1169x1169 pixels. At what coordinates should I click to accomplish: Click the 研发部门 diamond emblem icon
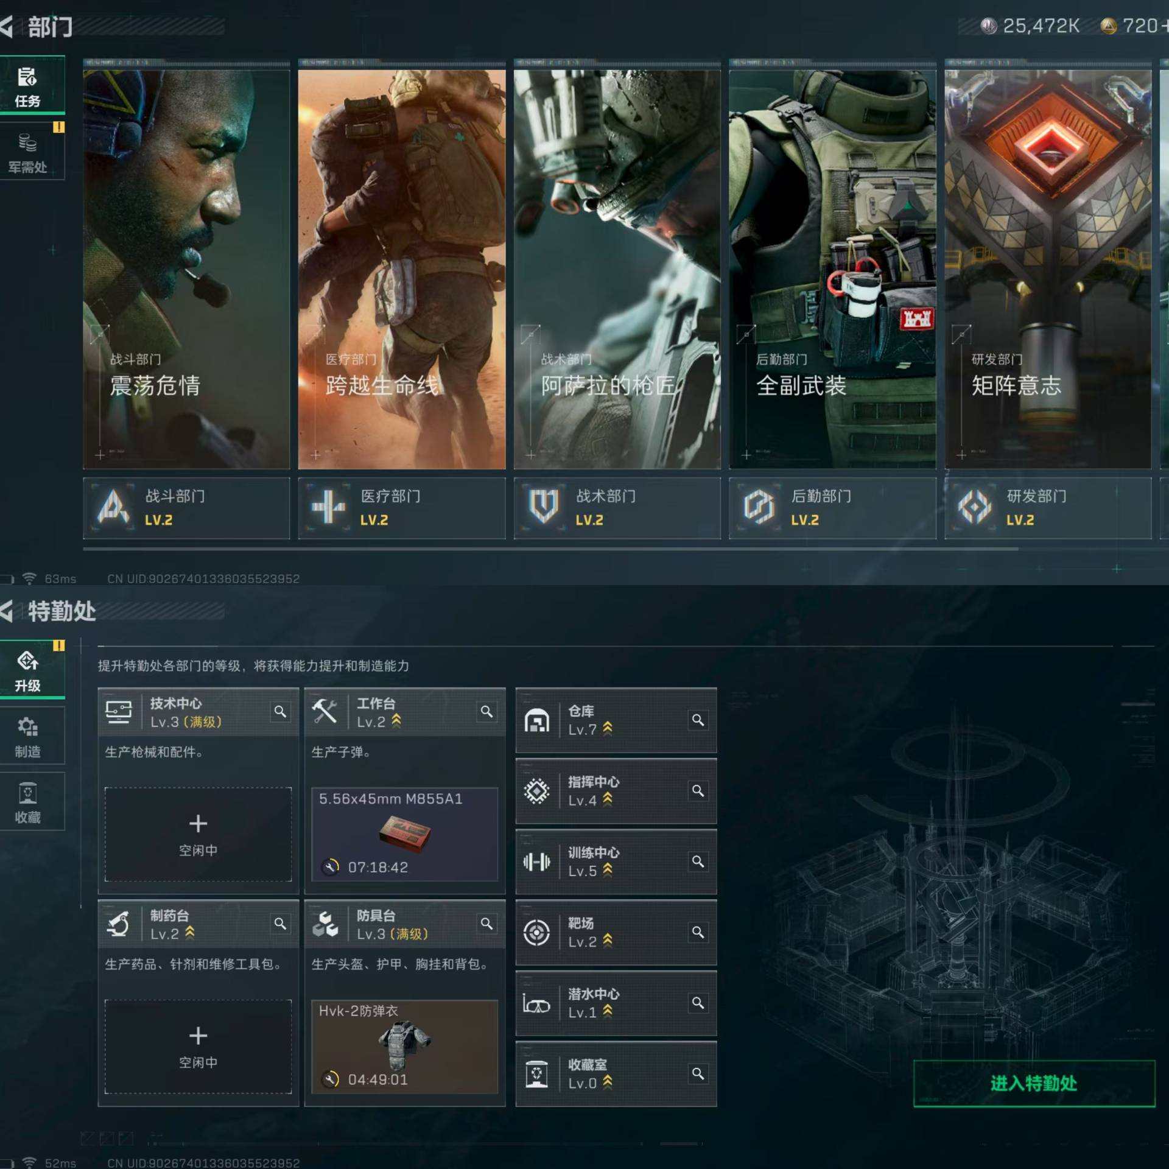tap(974, 507)
